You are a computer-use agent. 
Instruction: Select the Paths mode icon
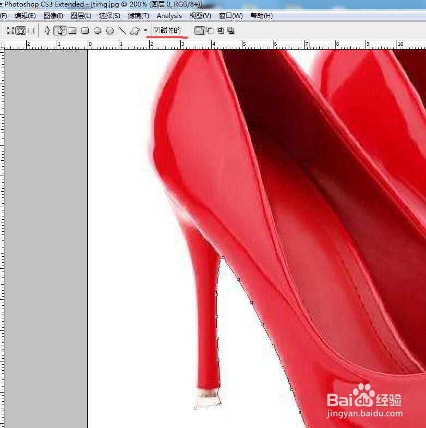coord(21,31)
